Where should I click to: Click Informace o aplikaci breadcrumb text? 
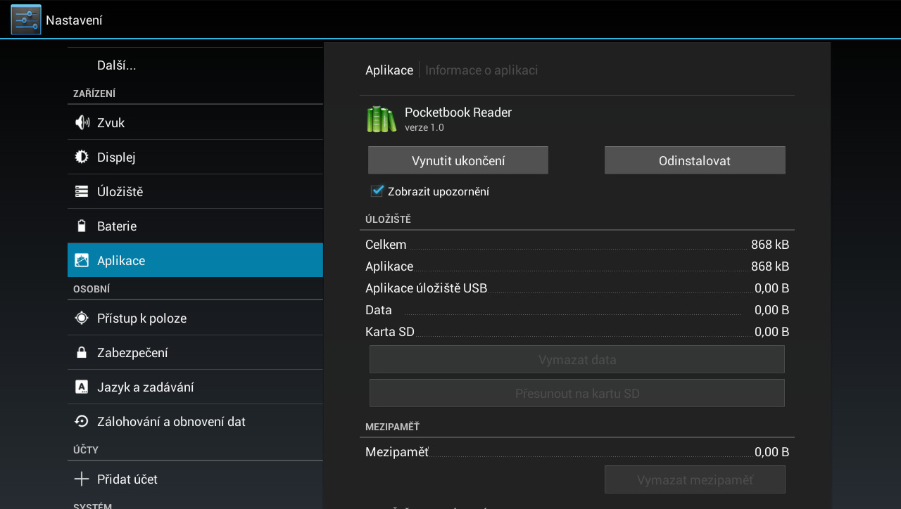(481, 70)
